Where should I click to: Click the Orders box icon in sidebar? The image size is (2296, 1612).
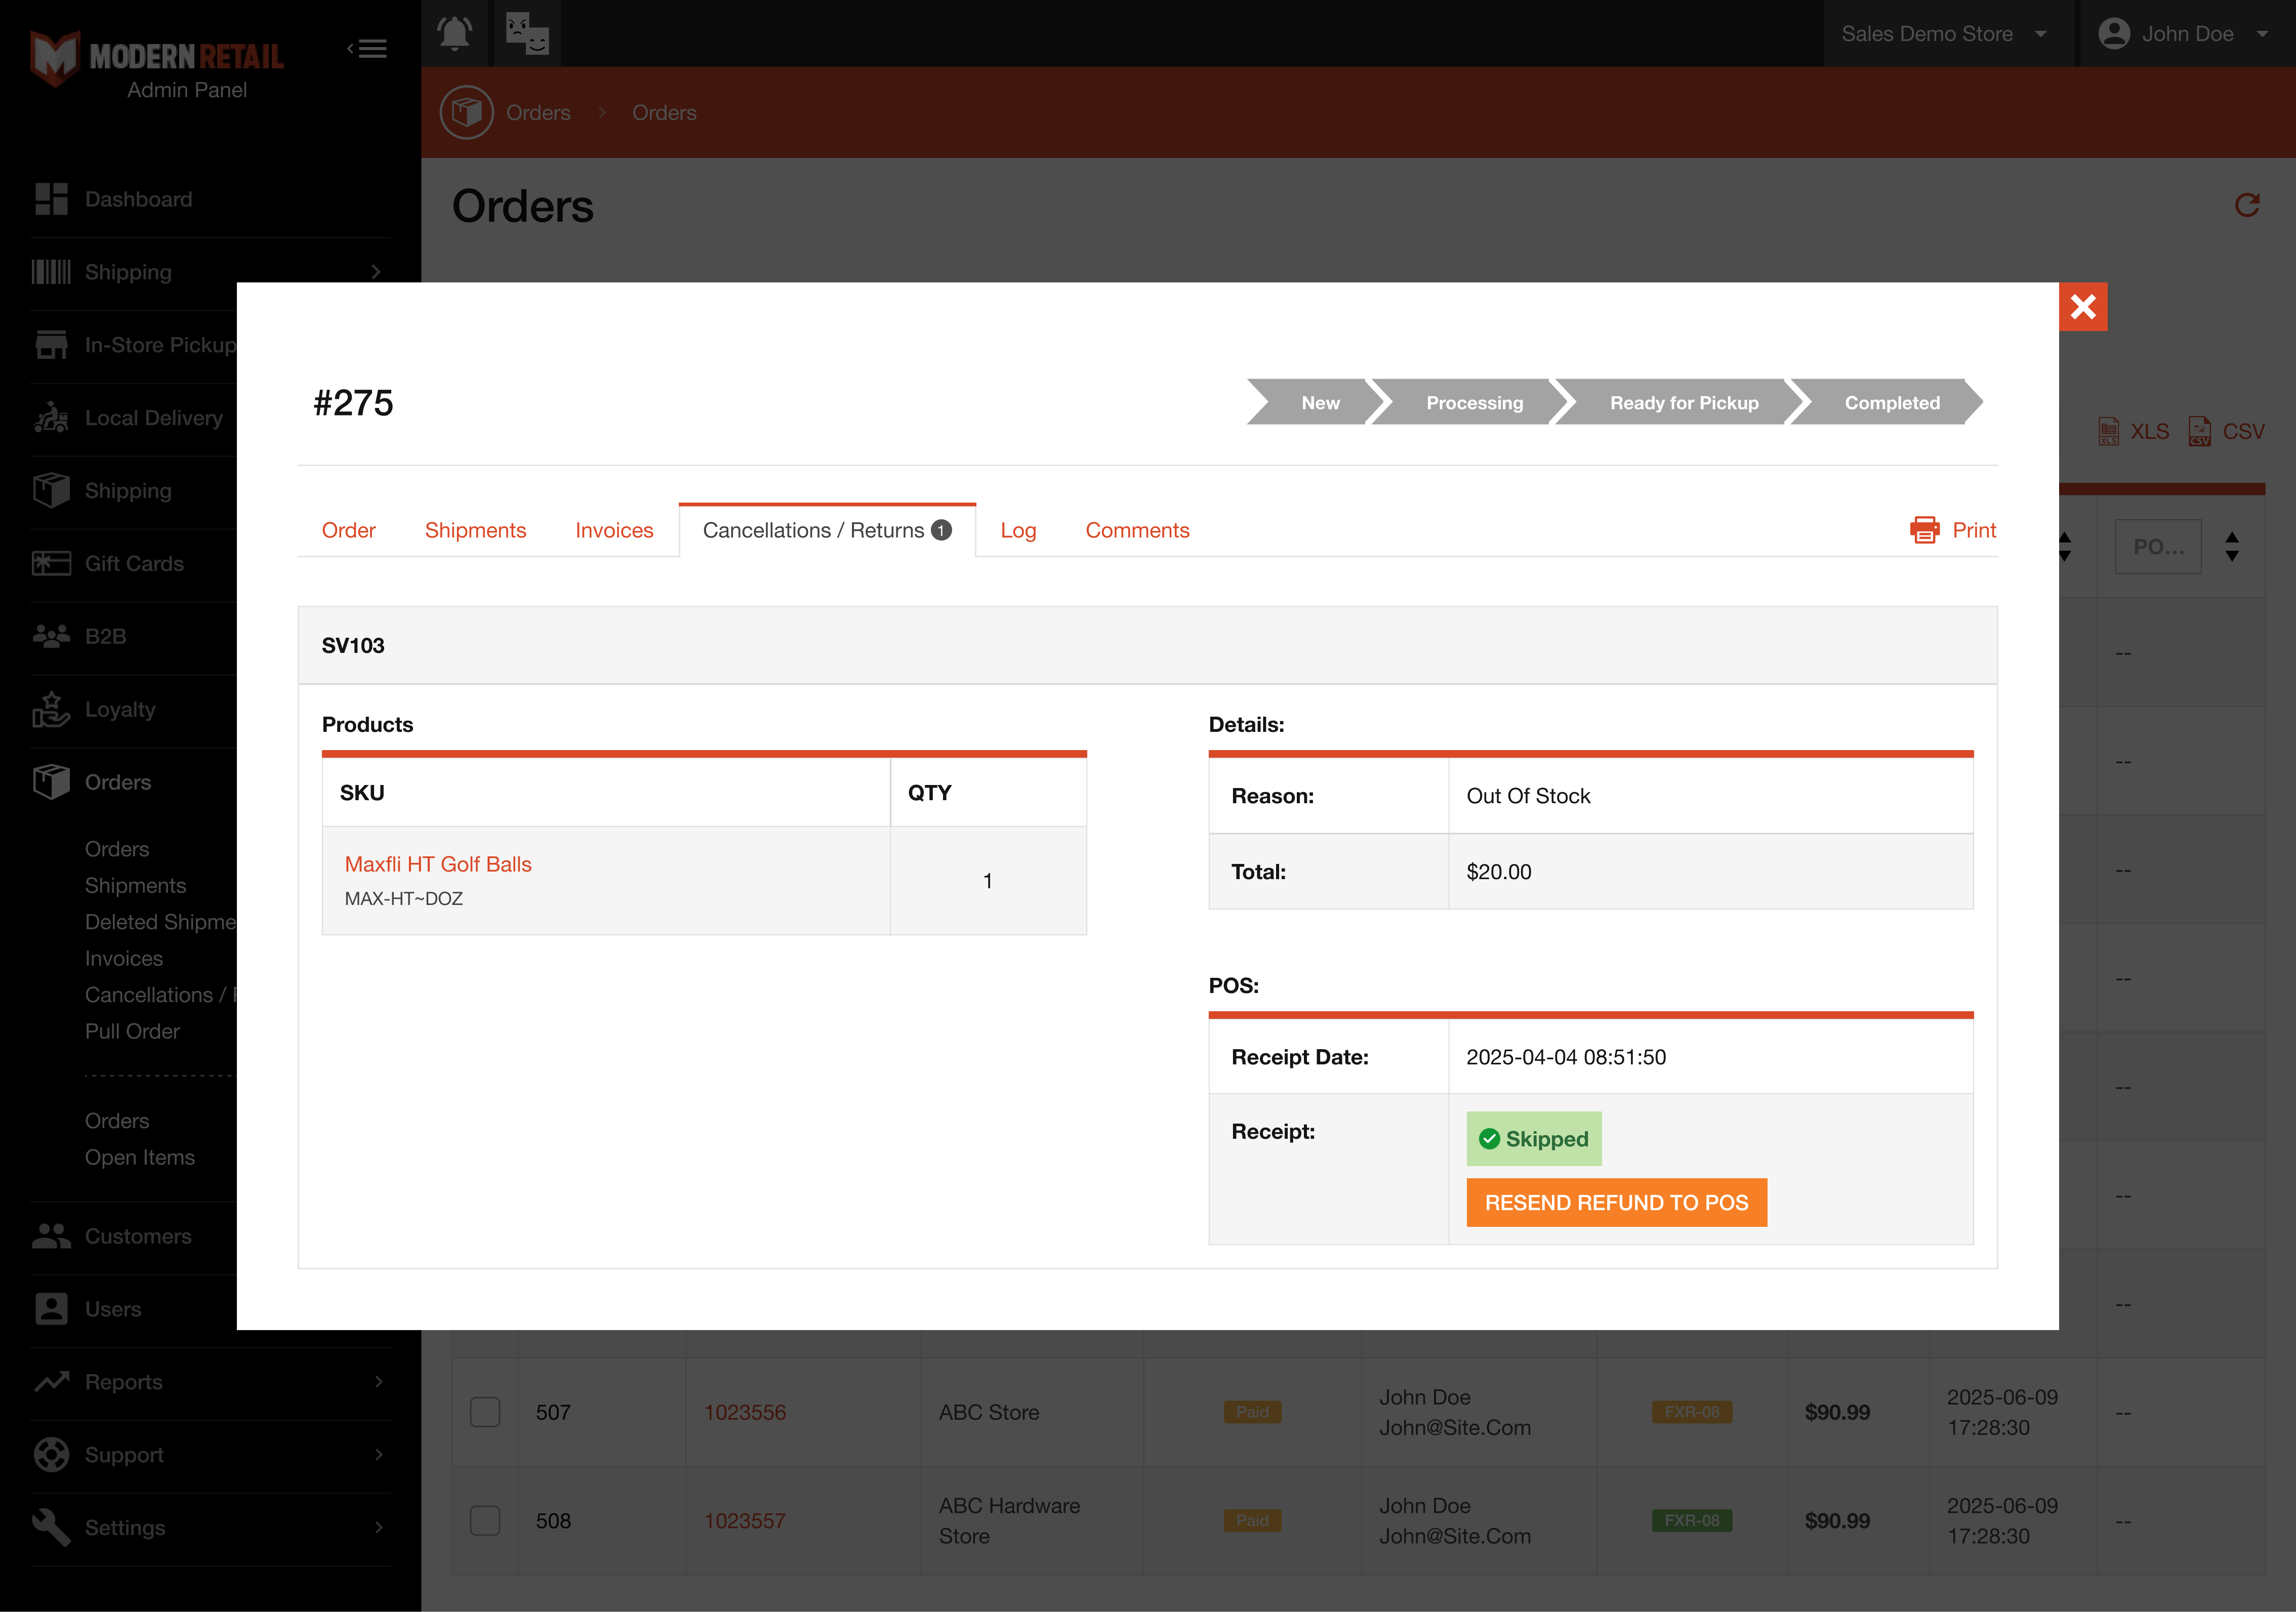[x=51, y=782]
